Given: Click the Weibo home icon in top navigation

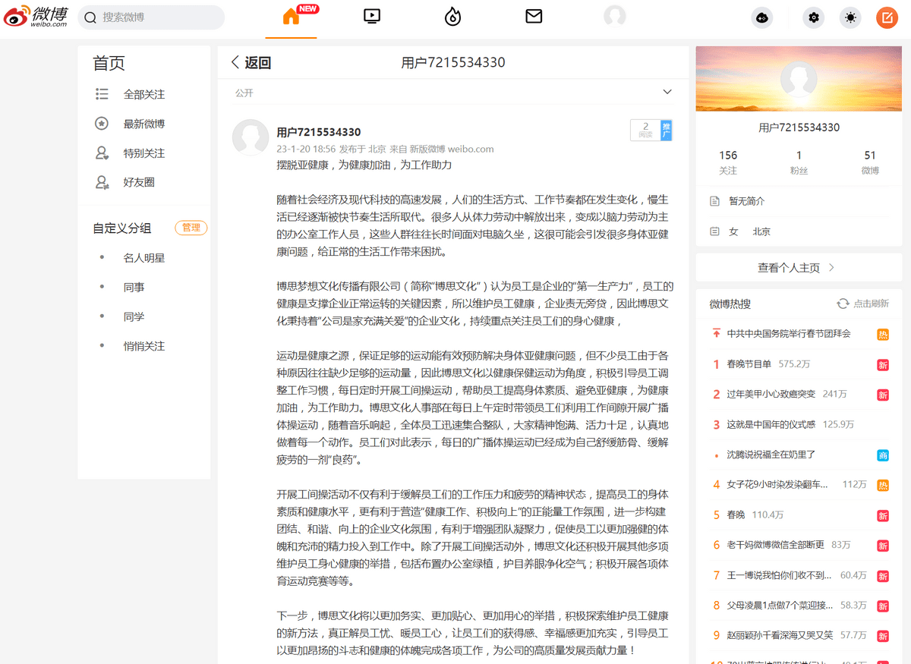Looking at the screenshot, I should [x=292, y=17].
